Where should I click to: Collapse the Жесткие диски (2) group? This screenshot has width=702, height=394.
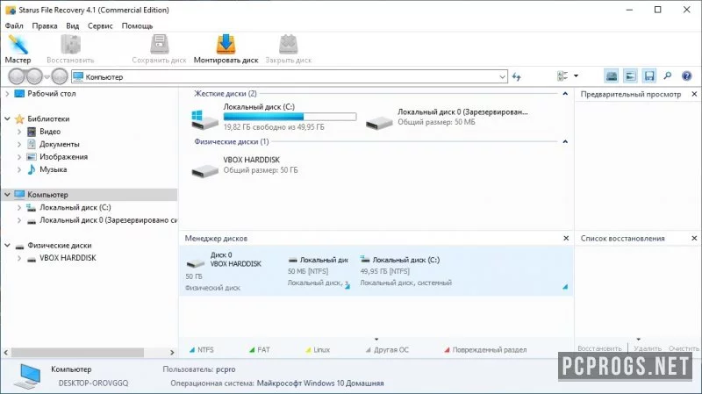[x=565, y=94]
